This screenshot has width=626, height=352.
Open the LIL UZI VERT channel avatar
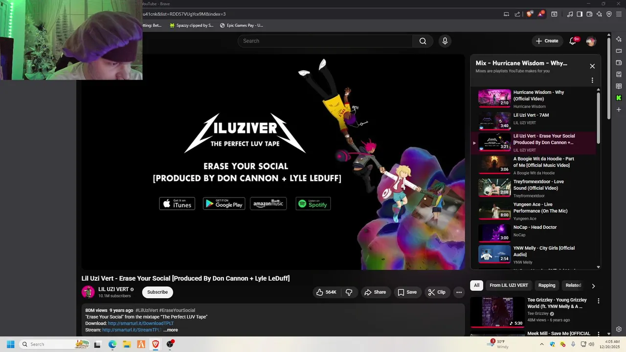click(x=88, y=292)
